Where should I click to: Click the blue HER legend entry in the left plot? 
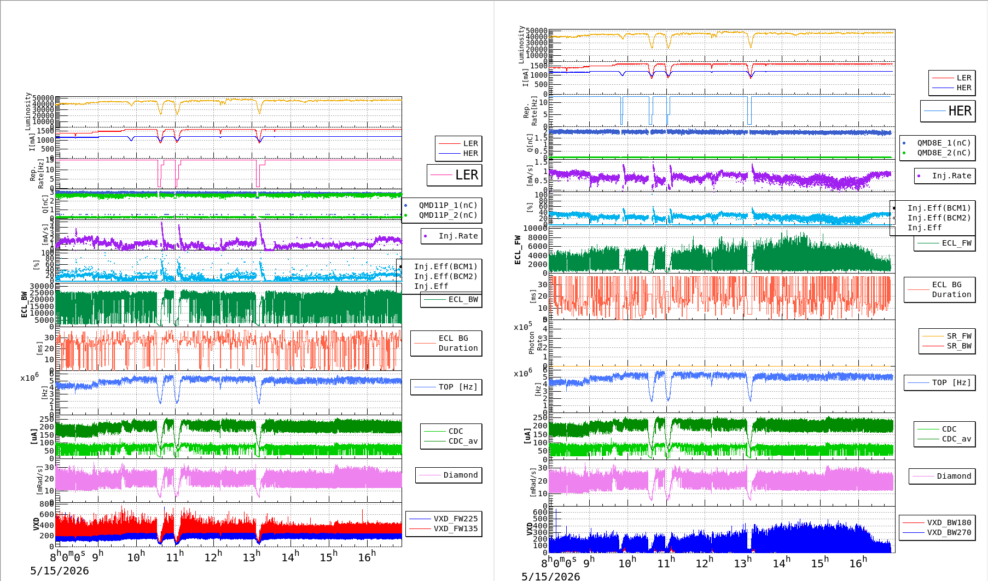click(x=458, y=153)
